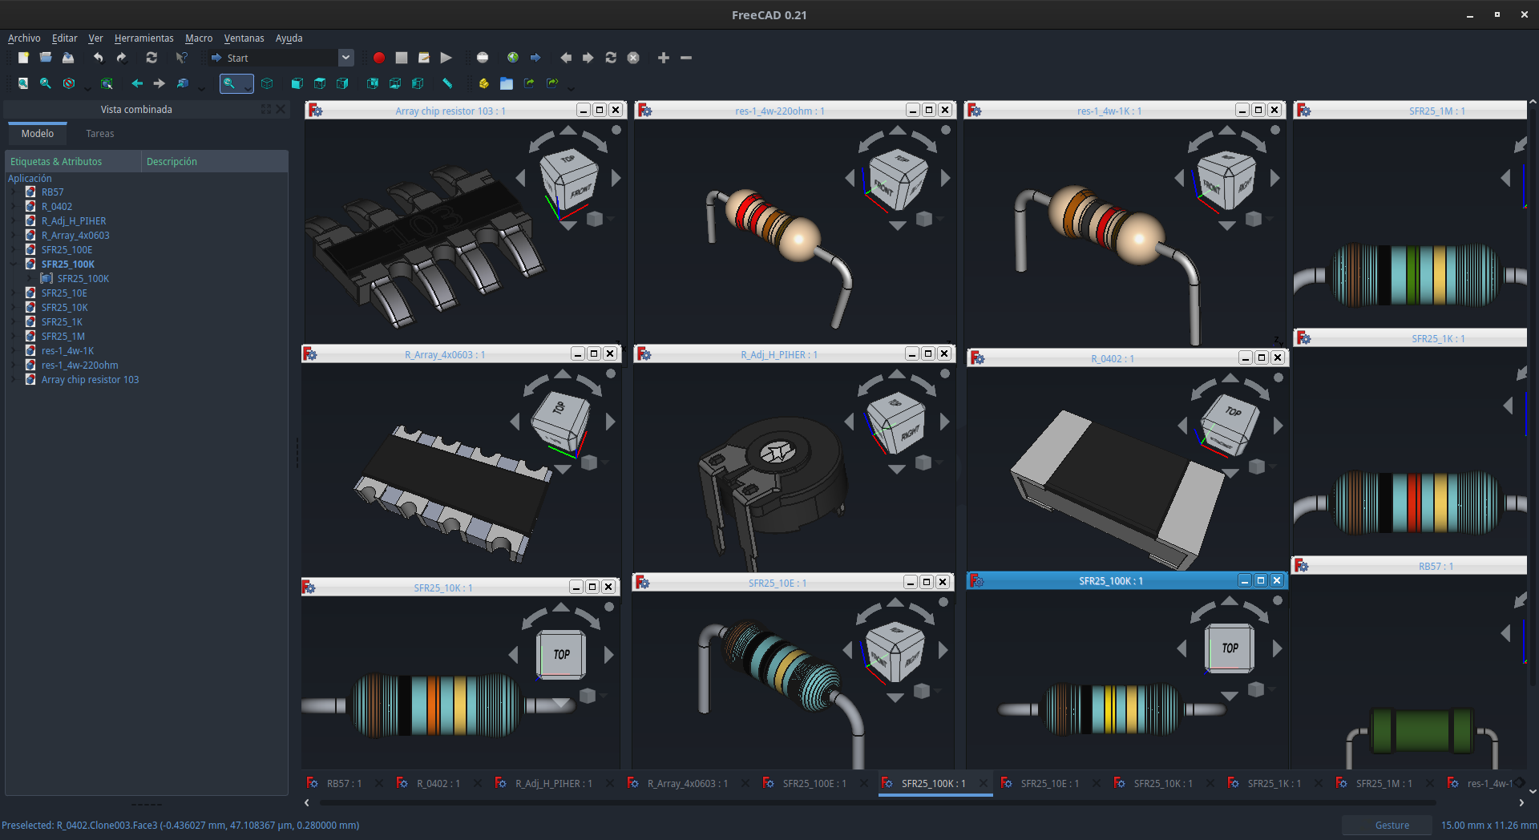
Task: Click the Make Link icon
Action: (x=529, y=83)
